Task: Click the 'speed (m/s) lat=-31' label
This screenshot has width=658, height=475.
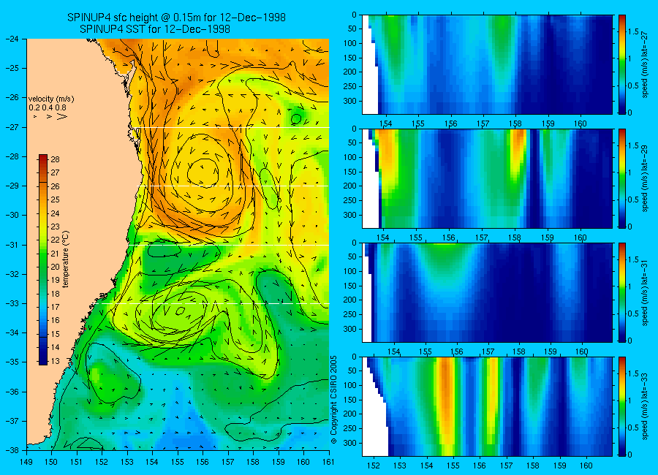Action: coord(645,293)
